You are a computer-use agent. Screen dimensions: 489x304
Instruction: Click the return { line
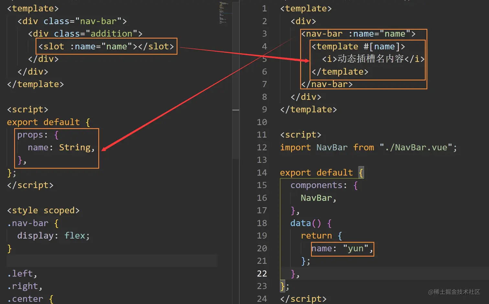(321, 236)
